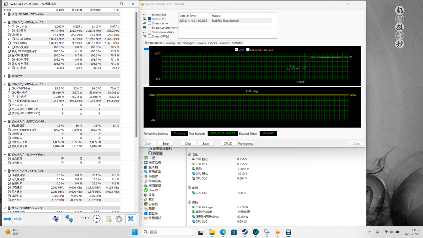Click the 多媒体 speaker icon in AIDA64 tree

(x=146, y=176)
